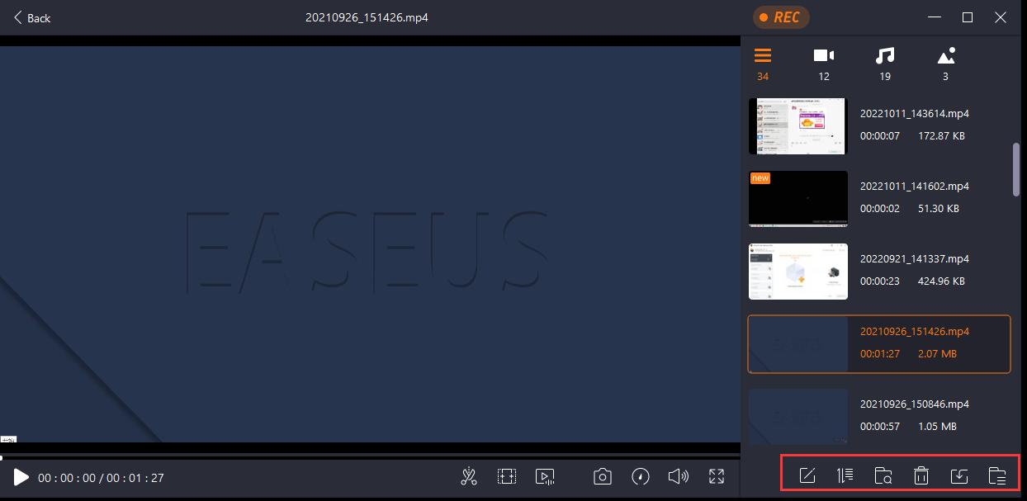1027x501 pixels.
Task: Minimize the recorder window
Action: (935, 17)
